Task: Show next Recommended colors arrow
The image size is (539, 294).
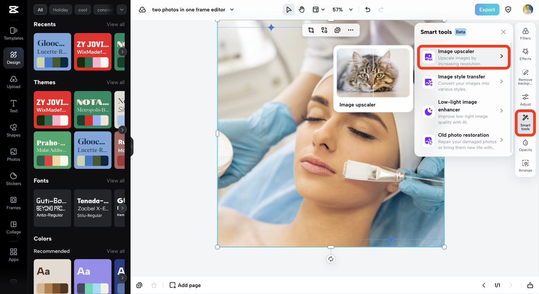Action: tap(122, 278)
